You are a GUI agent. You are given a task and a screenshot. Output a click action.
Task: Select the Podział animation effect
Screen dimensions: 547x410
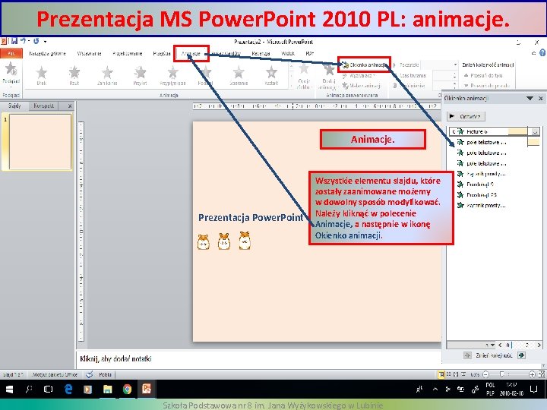tap(205, 75)
